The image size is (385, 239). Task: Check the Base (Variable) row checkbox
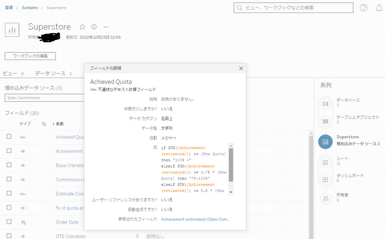9,165
